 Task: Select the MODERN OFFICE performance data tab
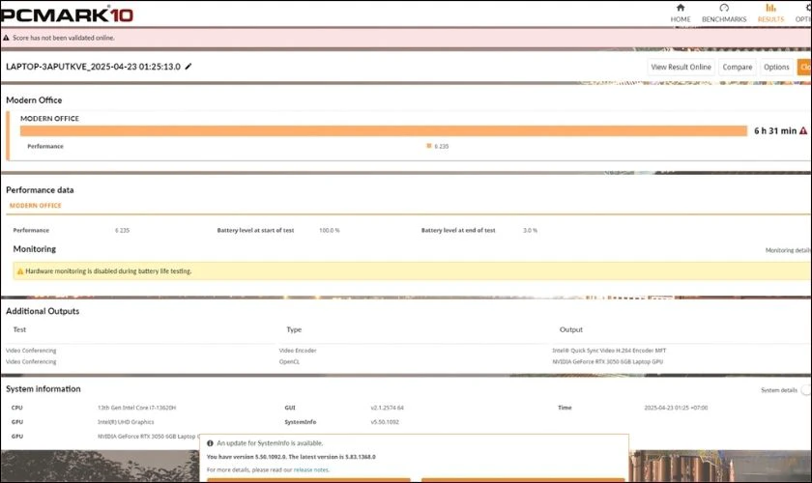pos(35,206)
